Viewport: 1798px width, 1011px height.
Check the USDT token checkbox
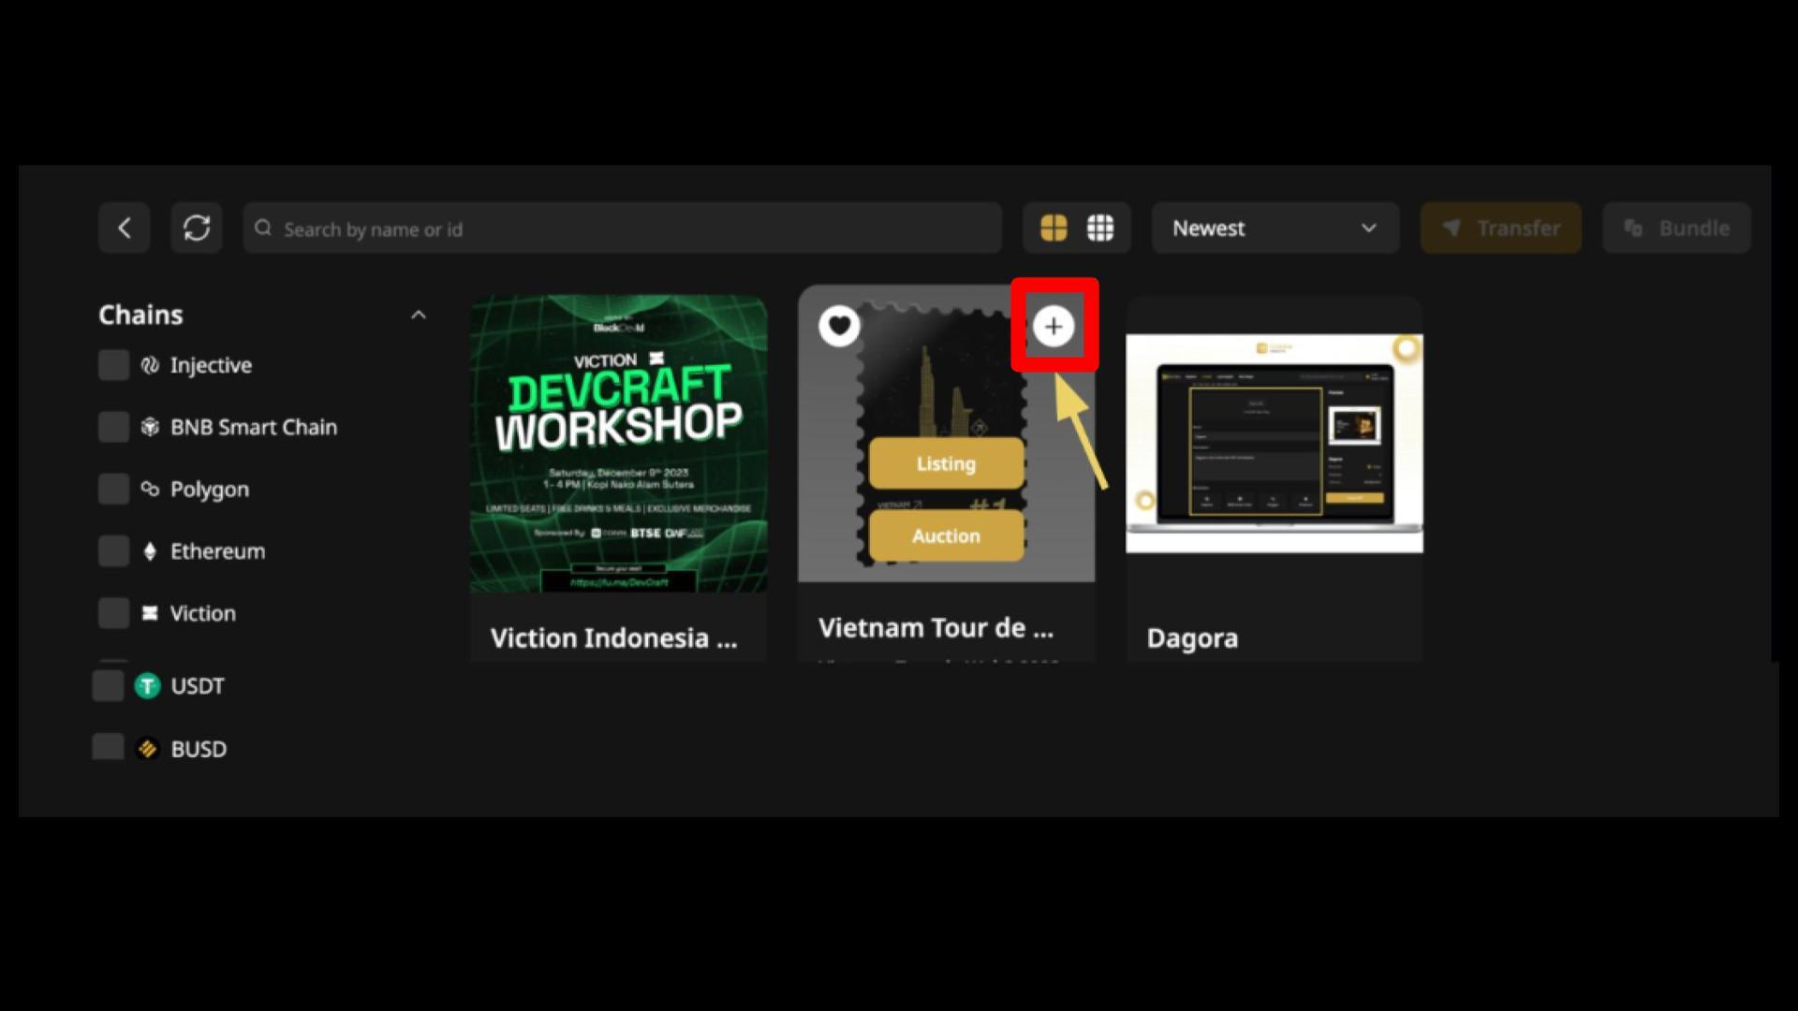(x=108, y=686)
